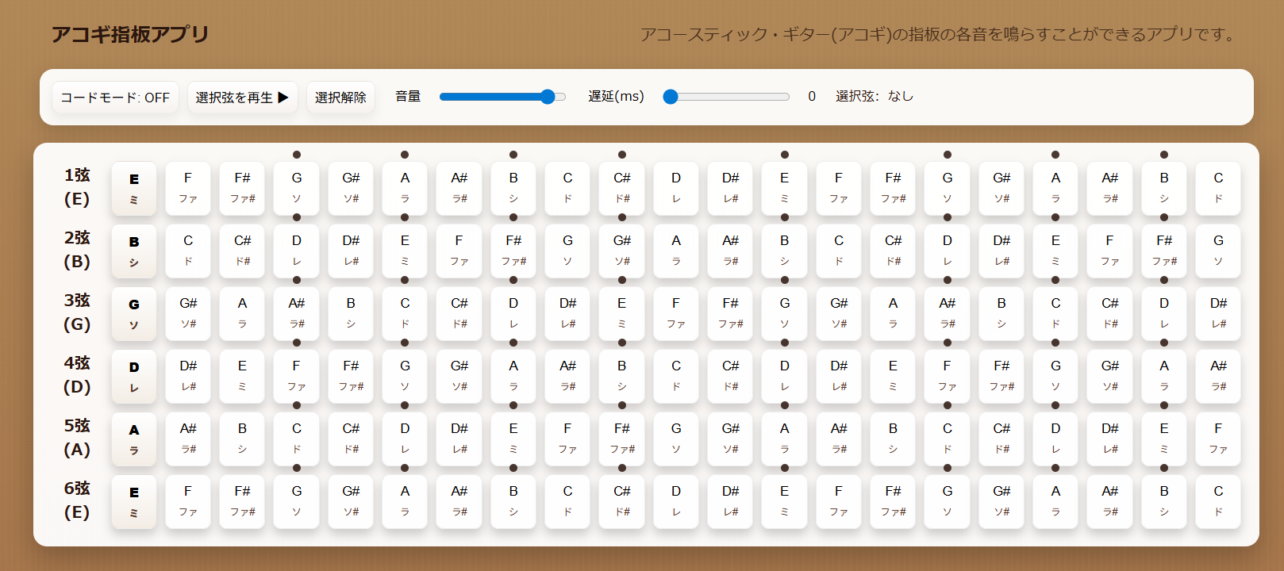Play third fret G on 6弦
The height and width of the screenshot is (571, 1284).
(x=297, y=502)
